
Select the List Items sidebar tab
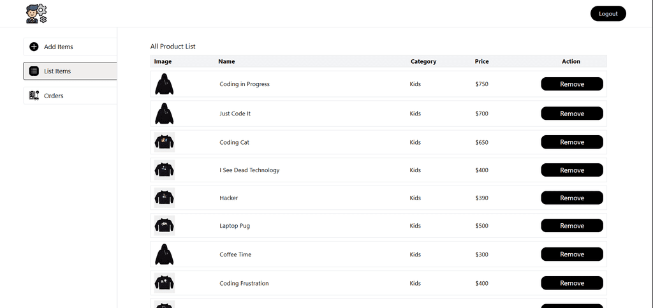click(70, 71)
